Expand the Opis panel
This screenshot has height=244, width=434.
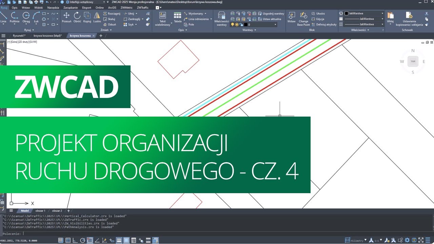coord(183,30)
